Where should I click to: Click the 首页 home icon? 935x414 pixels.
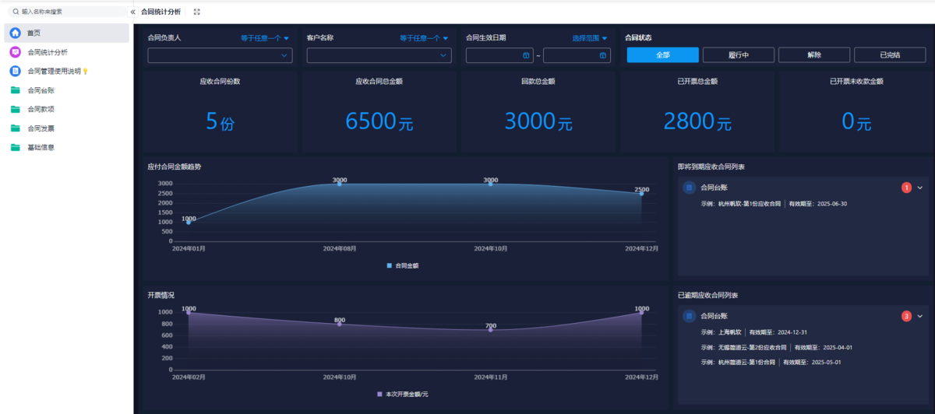click(x=16, y=33)
